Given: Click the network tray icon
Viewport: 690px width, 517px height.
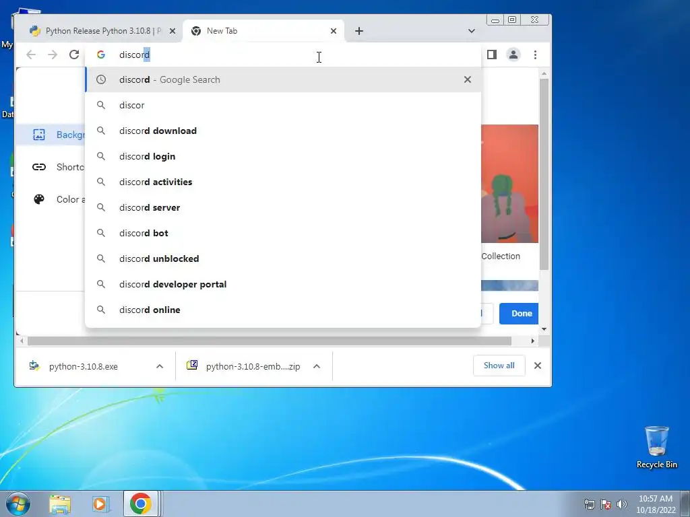Looking at the screenshot, I should (589, 504).
